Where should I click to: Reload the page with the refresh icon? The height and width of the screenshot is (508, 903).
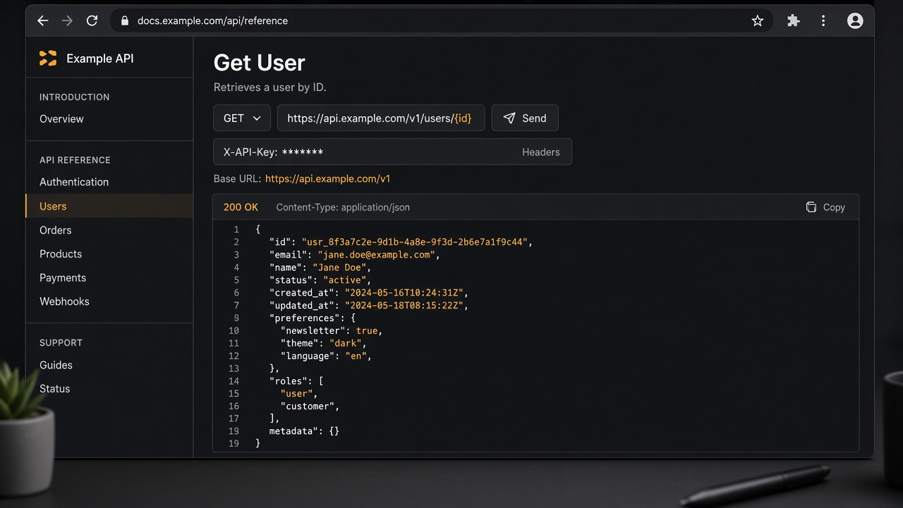tap(92, 20)
